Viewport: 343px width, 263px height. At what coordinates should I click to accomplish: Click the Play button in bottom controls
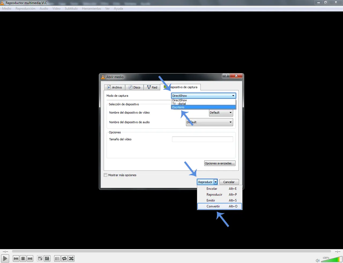click(5, 258)
